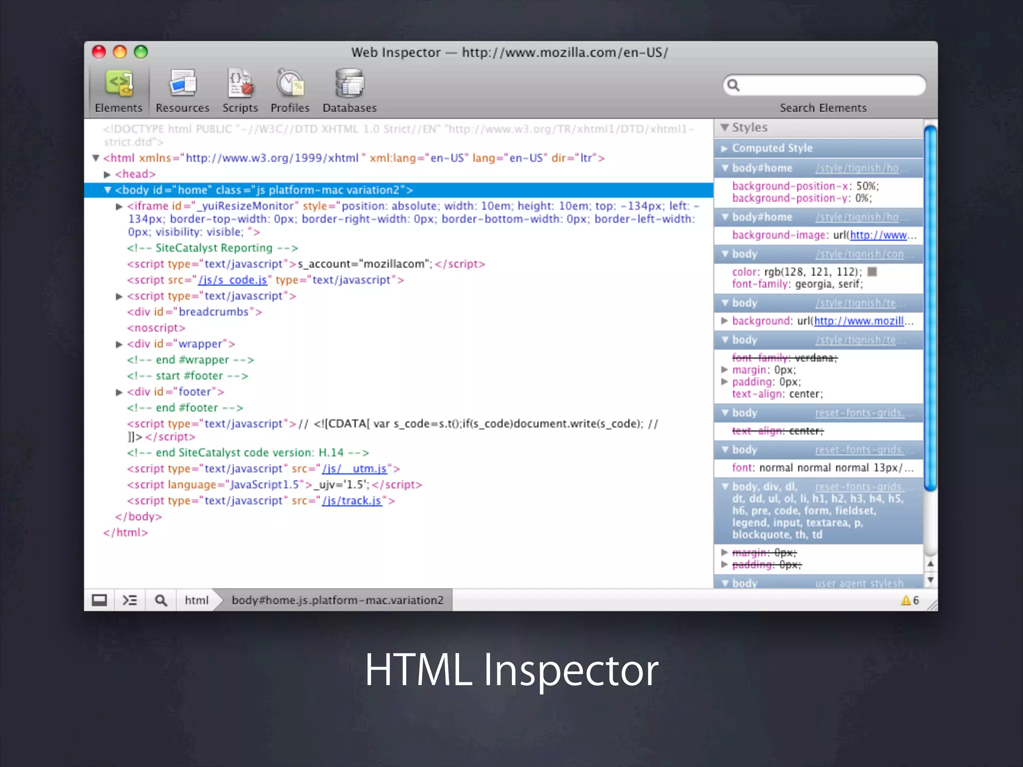Image resolution: width=1023 pixels, height=767 pixels.
Task: Click the styles scrollbar up arrow
Action: [930, 564]
